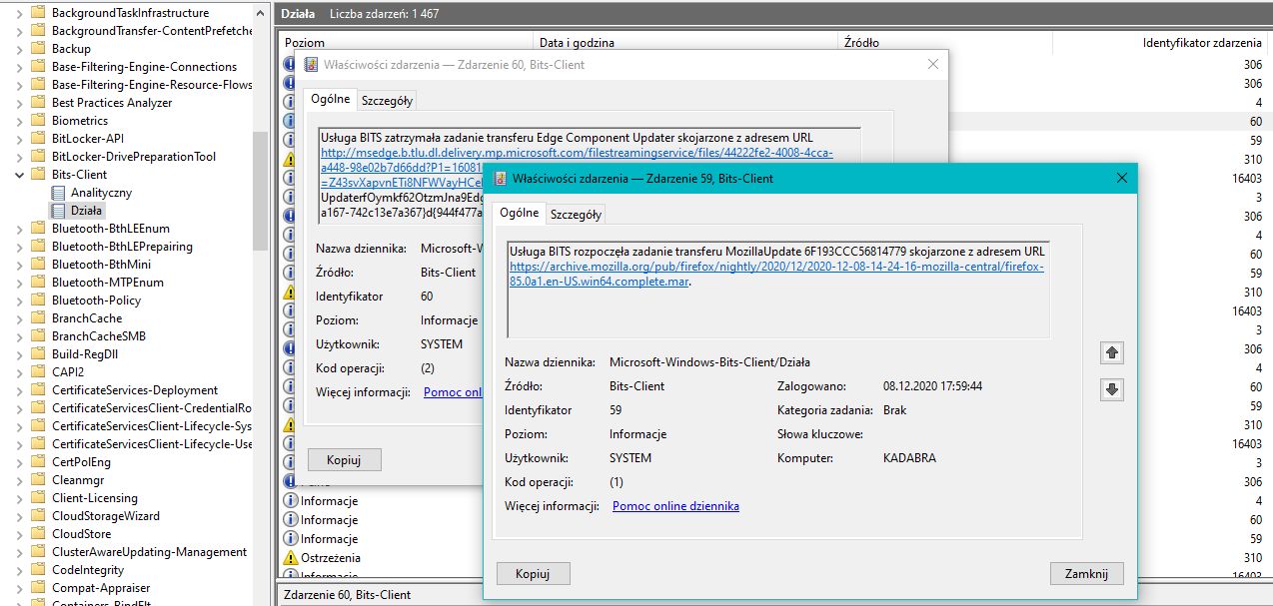
Task: Click the CertPolEng folder icon
Action: (38, 462)
